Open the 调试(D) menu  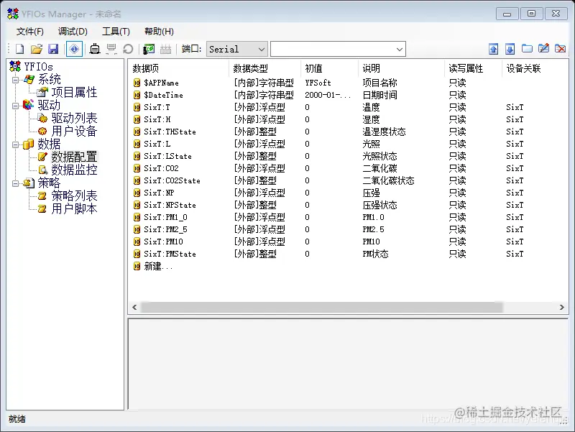pos(73,32)
